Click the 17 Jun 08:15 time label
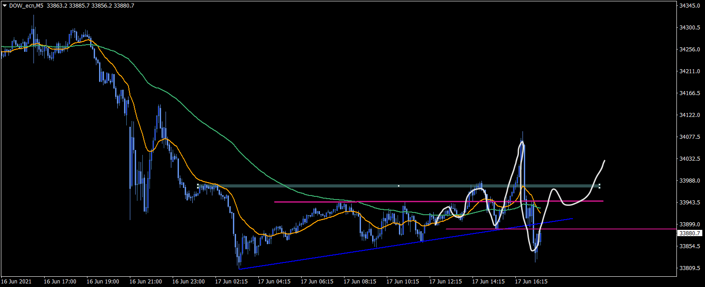The image size is (705, 287). (360, 282)
